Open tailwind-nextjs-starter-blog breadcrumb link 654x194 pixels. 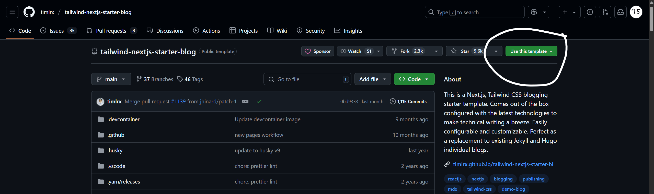coord(98,12)
